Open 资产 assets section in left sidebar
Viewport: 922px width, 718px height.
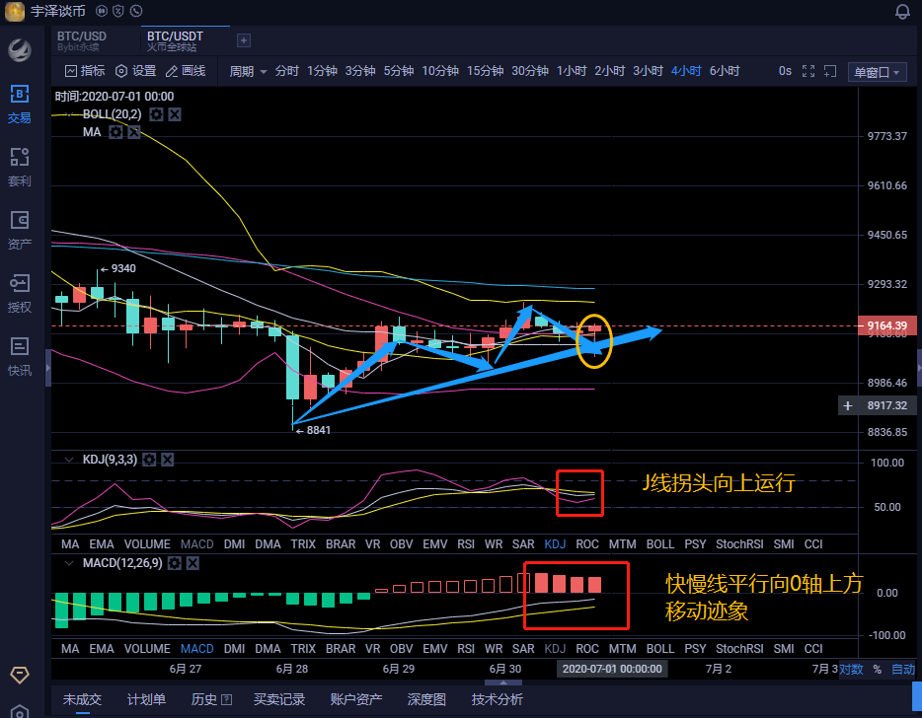point(19,226)
